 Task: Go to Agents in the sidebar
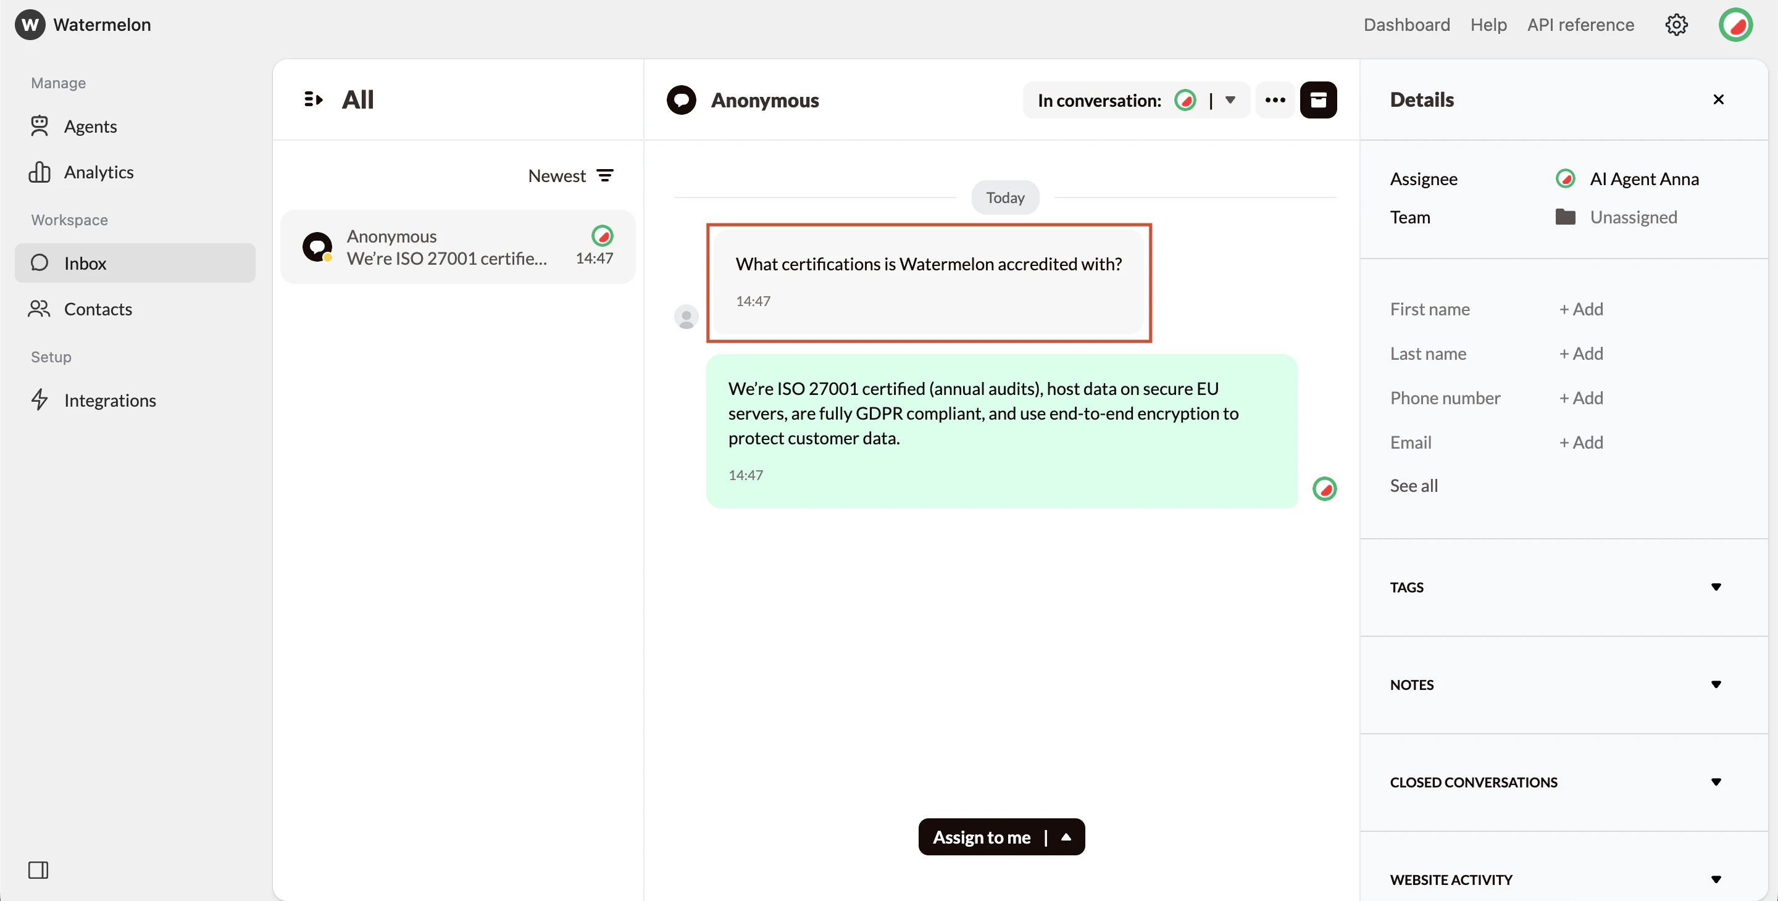tap(90, 127)
